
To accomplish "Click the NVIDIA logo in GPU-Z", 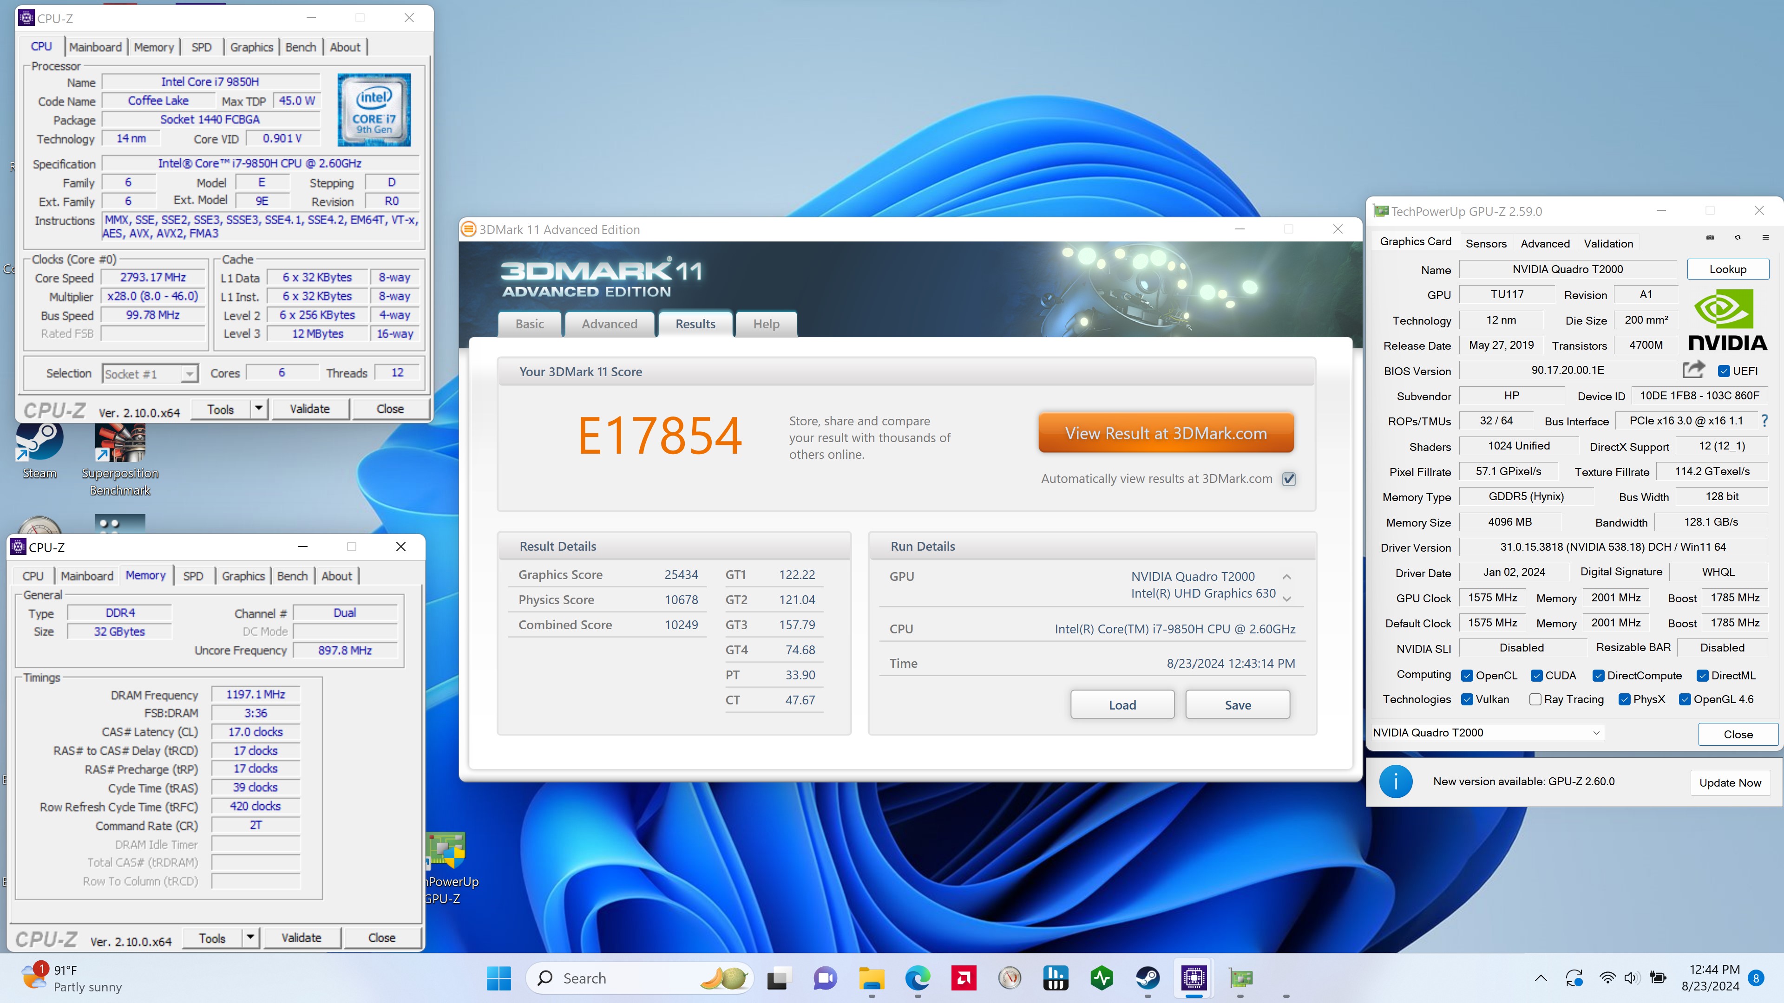I will click(x=1727, y=320).
